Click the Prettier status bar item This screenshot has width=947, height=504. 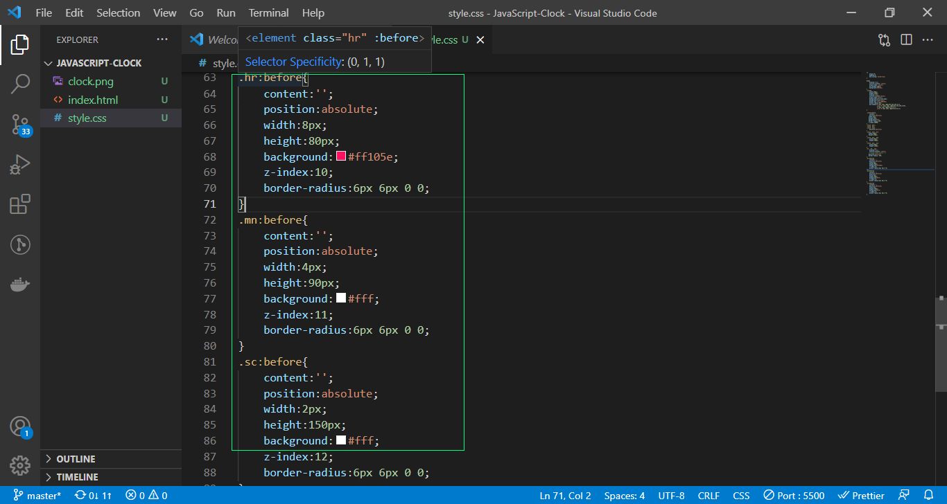861,496
